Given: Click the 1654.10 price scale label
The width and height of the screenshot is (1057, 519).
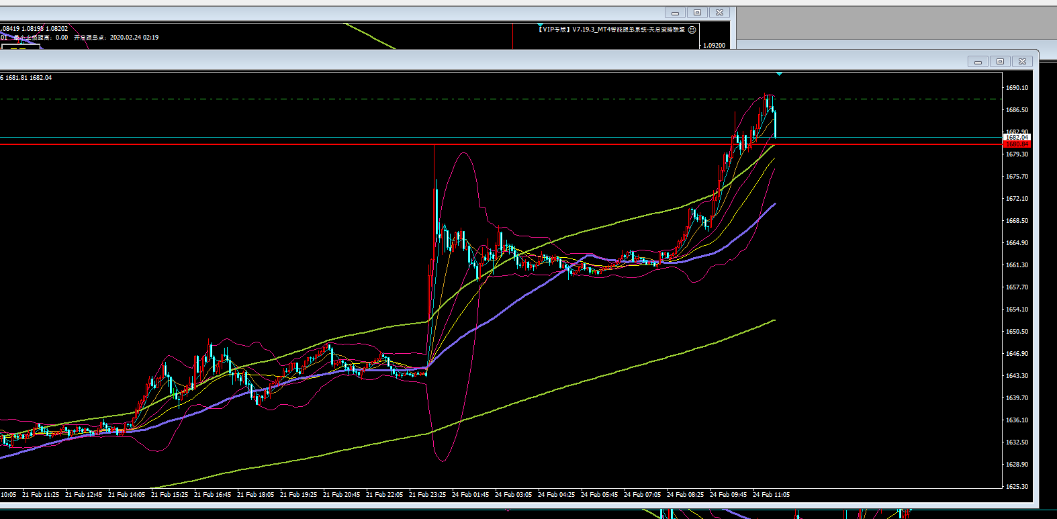Looking at the screenshot, I should tap(1017, 310).
